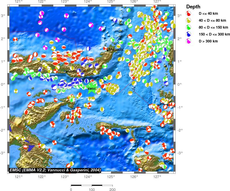
Task: Click the 200 label on scale bar
Action: pyautogui.click(x=112, y=190)
